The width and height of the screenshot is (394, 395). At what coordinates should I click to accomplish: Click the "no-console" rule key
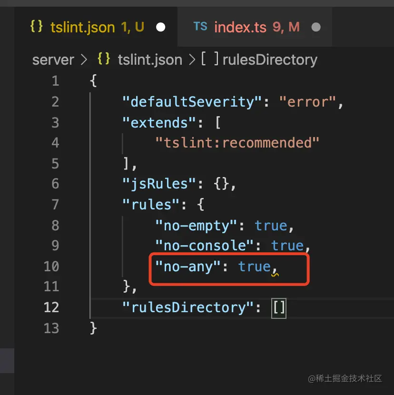[x=204, y=246]
